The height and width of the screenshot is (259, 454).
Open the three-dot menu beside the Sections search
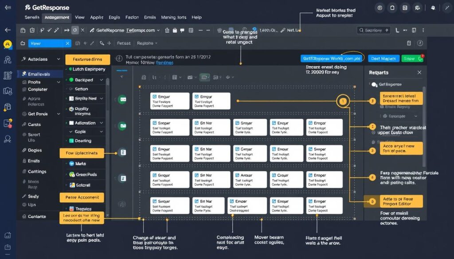point(423,30)
